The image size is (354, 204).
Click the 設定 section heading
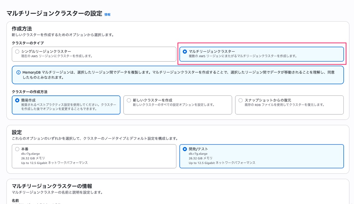click(17, 132)
